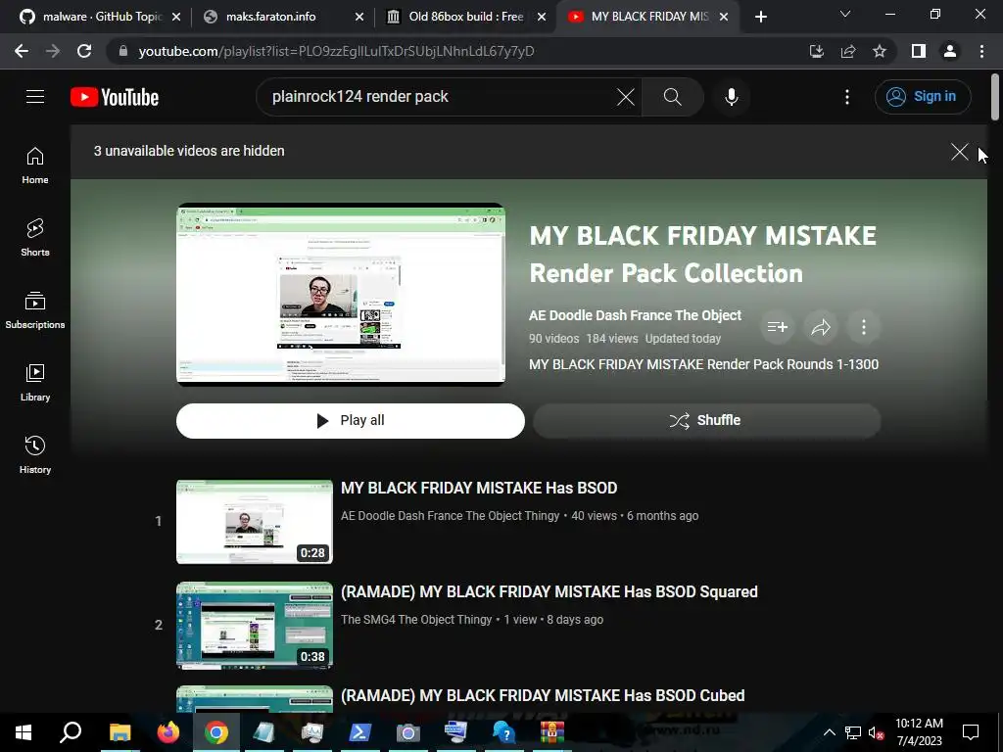This screenshot has width=1003, height=752.
Task: Open Chrome three-dot menu
Action: point(981,51)
